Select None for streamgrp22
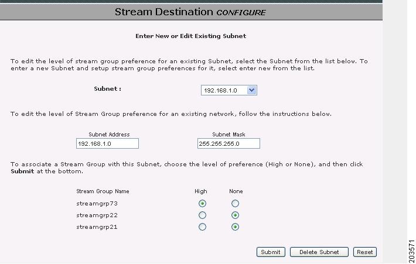416x264 pixels. point(235,215)
